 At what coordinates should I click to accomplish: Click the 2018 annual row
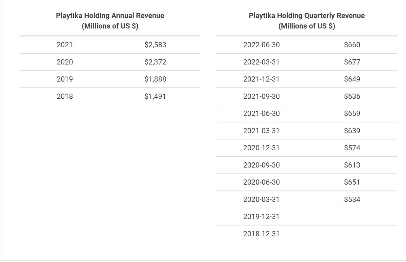click(x=110, y=96)
